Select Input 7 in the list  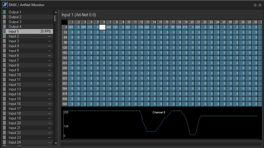point(28,60)
